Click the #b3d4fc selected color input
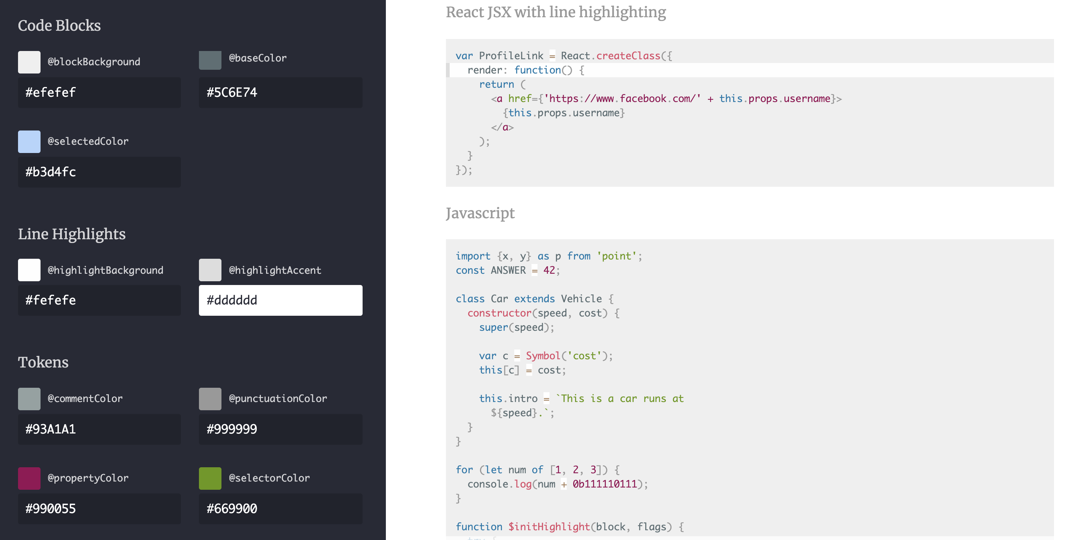 (x=99, y=172)
